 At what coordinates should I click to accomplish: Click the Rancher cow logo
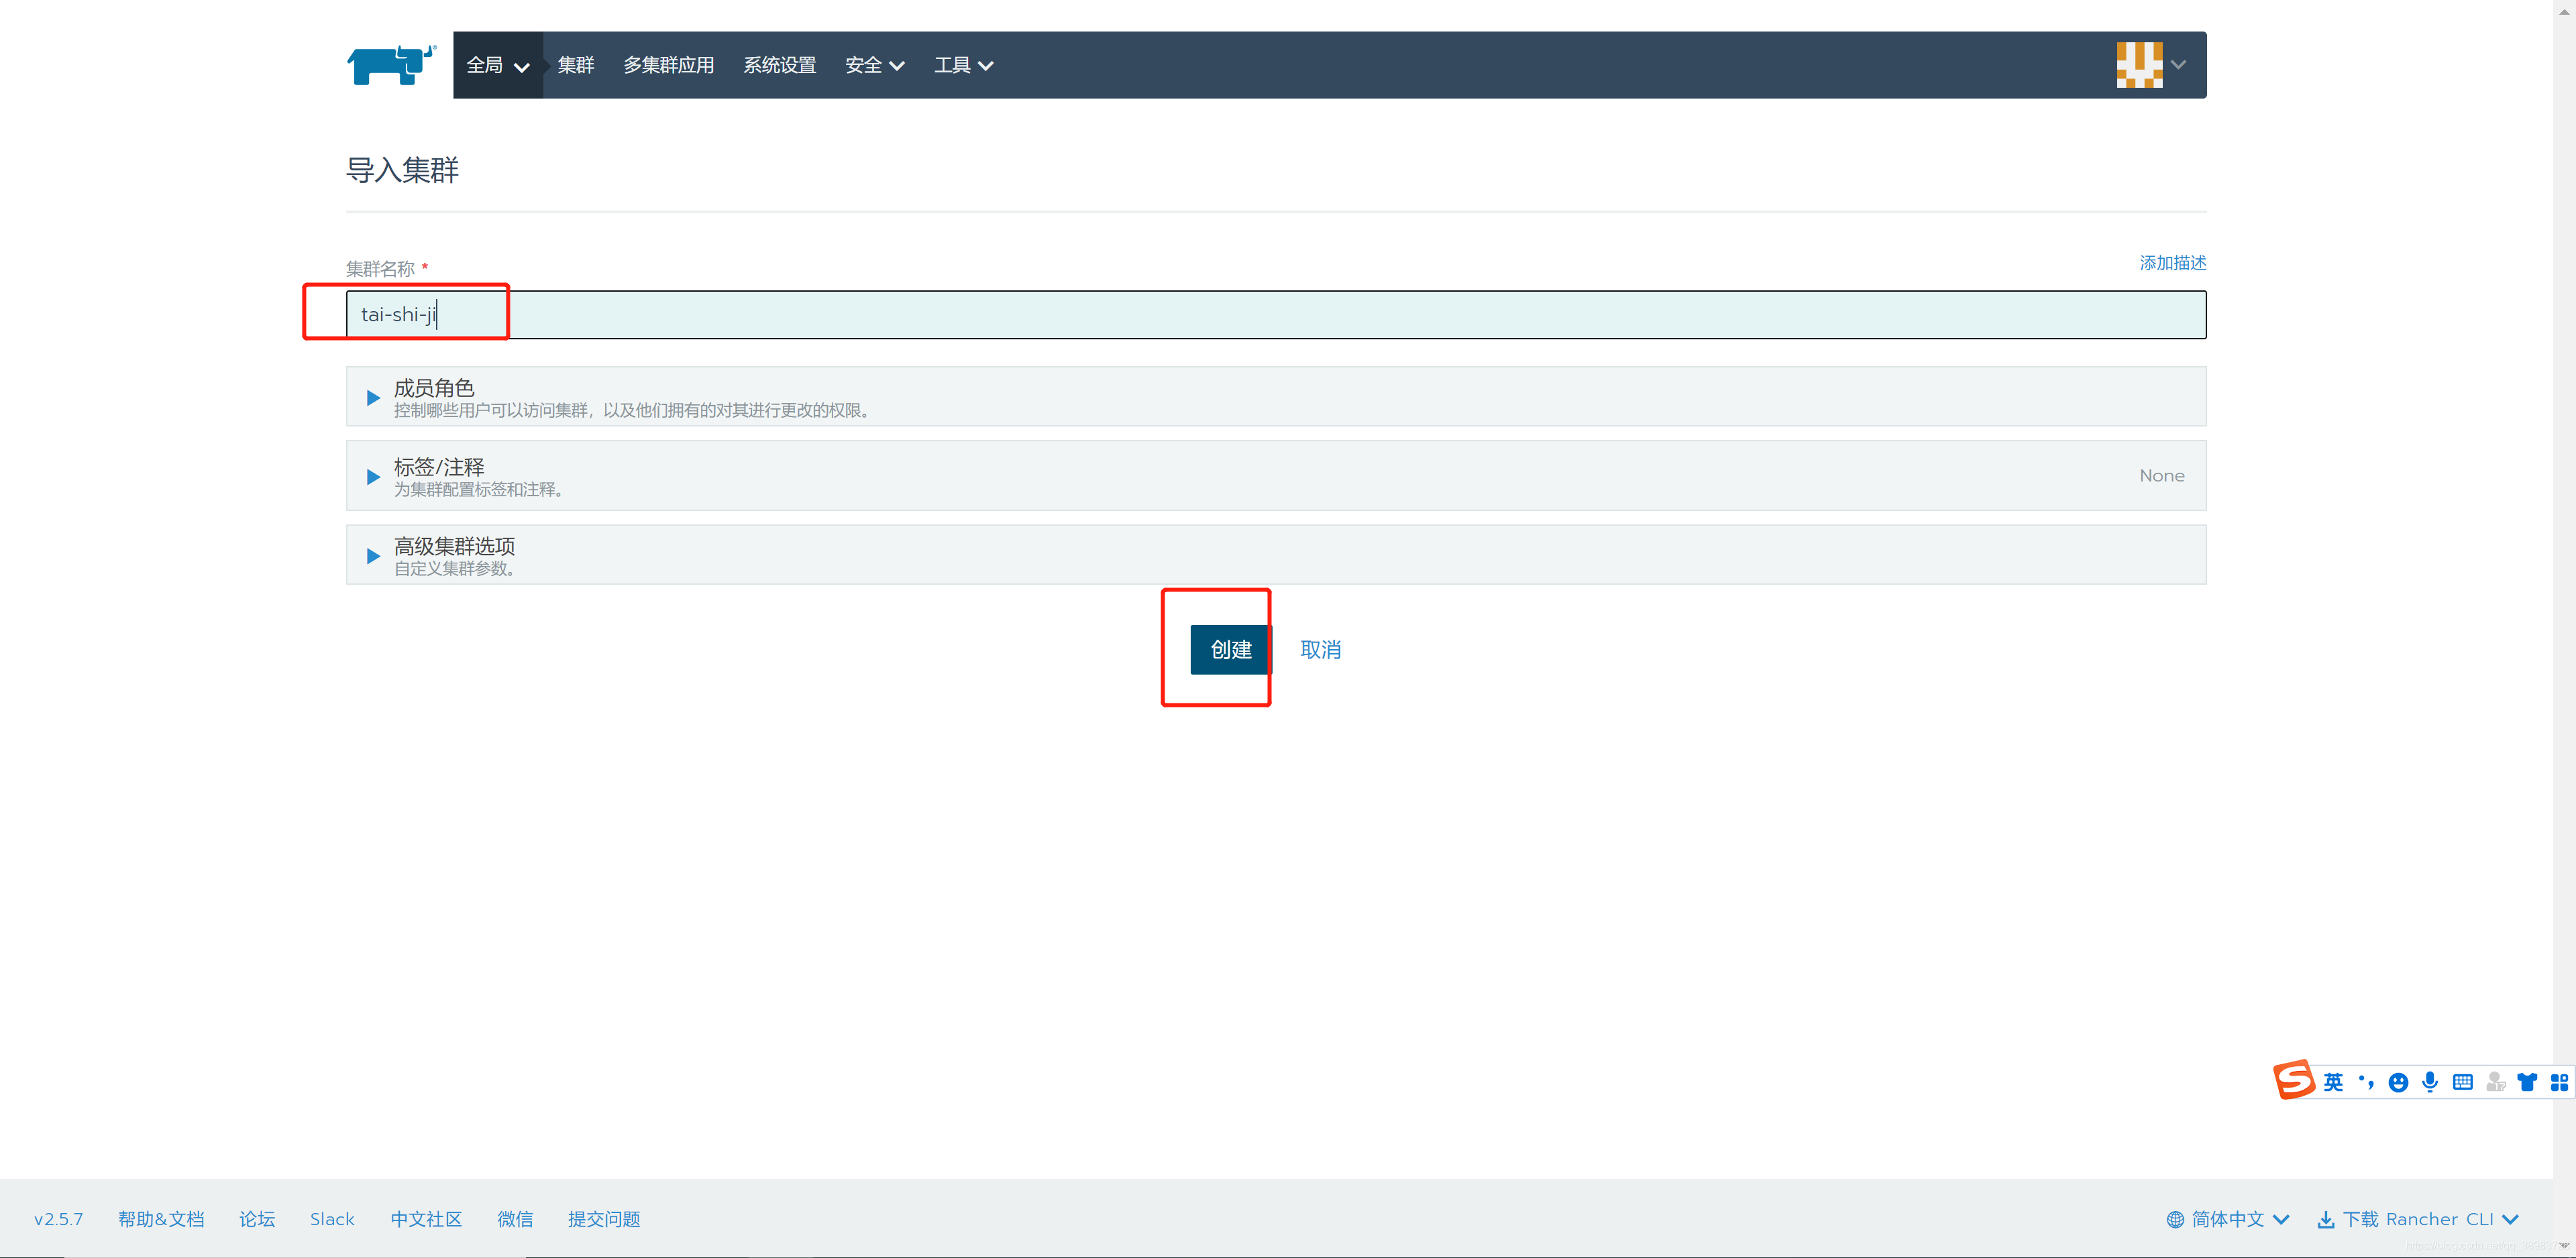(391, 65)
